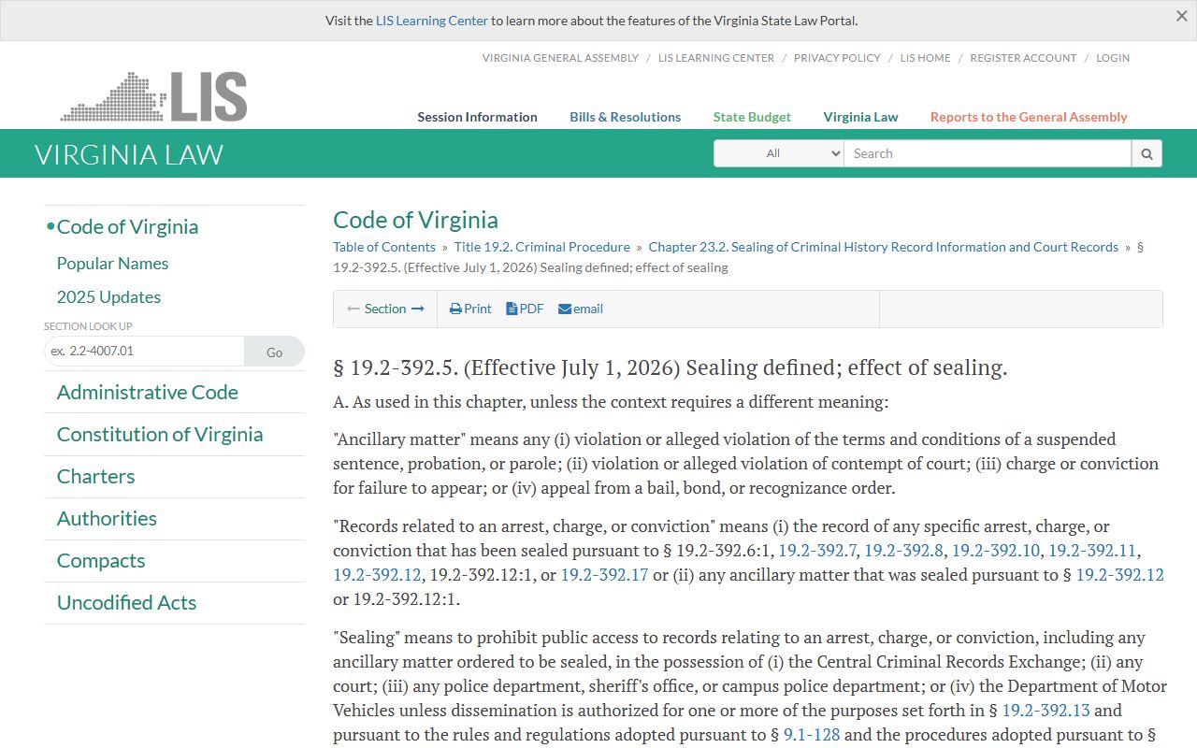Viewport: 1197px width, 748px height.
Task: Open the § 9.1-128 statute link
Action: (812, 735)
